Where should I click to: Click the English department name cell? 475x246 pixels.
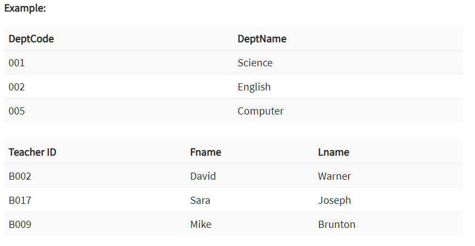coord(254,87)
